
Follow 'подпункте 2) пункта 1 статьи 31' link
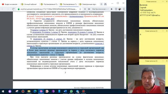pos(49,39)
